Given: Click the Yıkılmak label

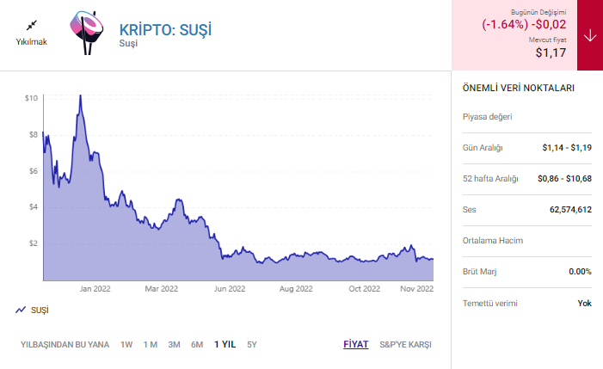Looking at the screenshot, I should click(32, 41).
